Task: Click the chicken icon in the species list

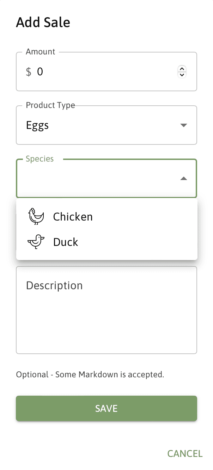Action: pyautogui.click(x=36, y=216)
